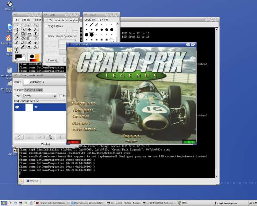
Task: Select the free-hand lasso selection tool
Action: click(x=29, y=25)
